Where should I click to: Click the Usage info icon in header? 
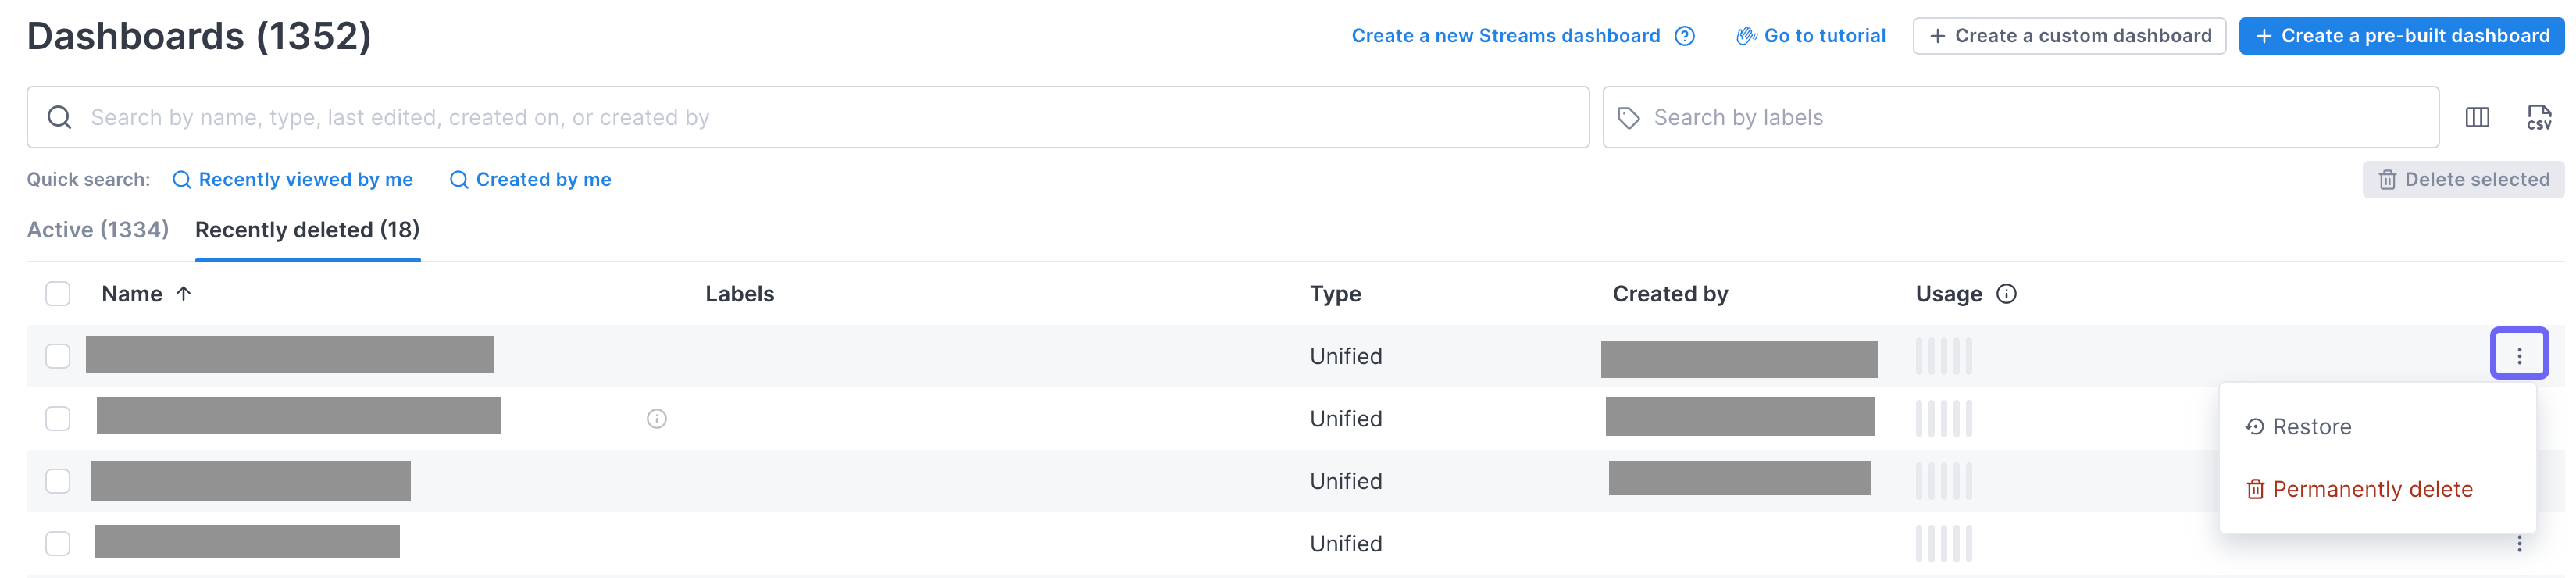2006,294
